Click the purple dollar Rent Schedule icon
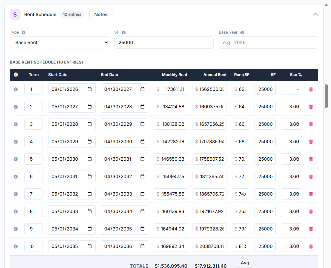331x268 pixels. (15, 14)
